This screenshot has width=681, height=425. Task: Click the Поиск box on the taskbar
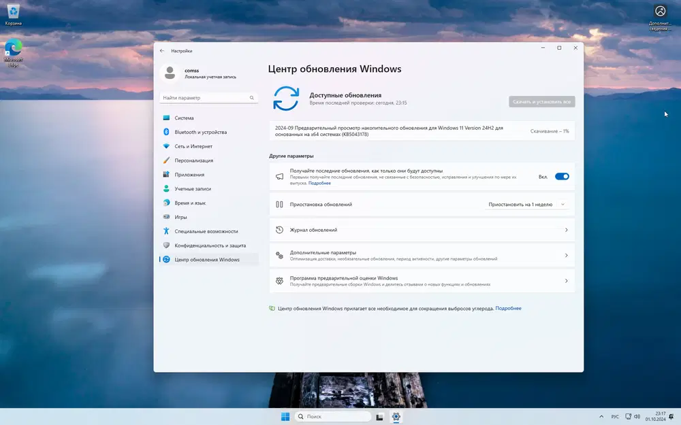333,417
